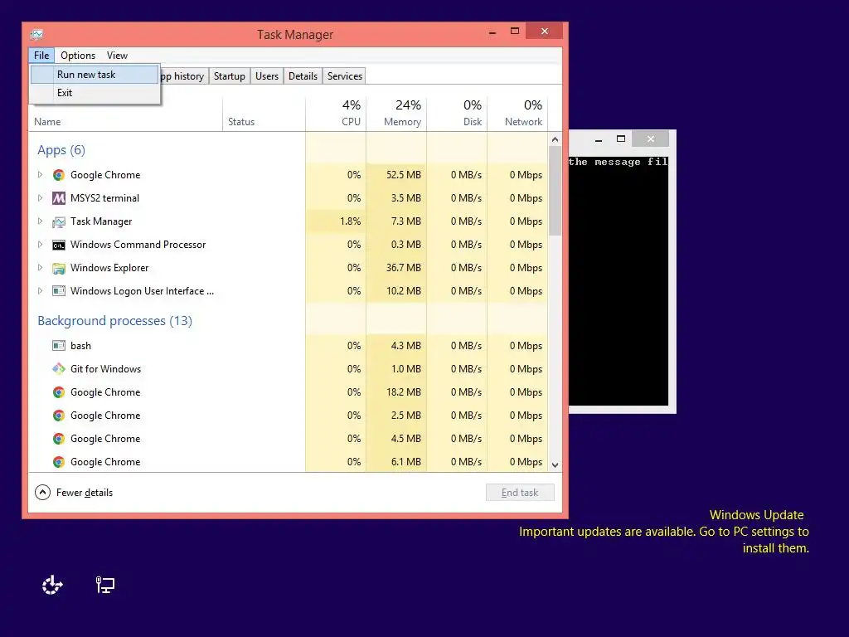Click the Apps (6) group heading
Viewport: 849px width, 637px height.
61,150
